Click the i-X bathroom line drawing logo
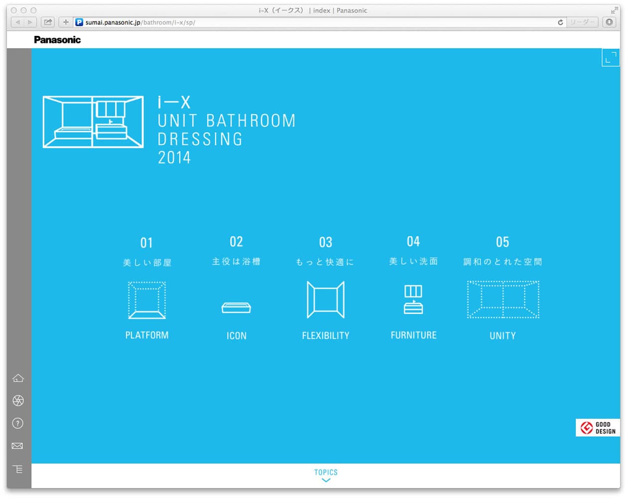The image size is (627, 498). pos(93,122)
